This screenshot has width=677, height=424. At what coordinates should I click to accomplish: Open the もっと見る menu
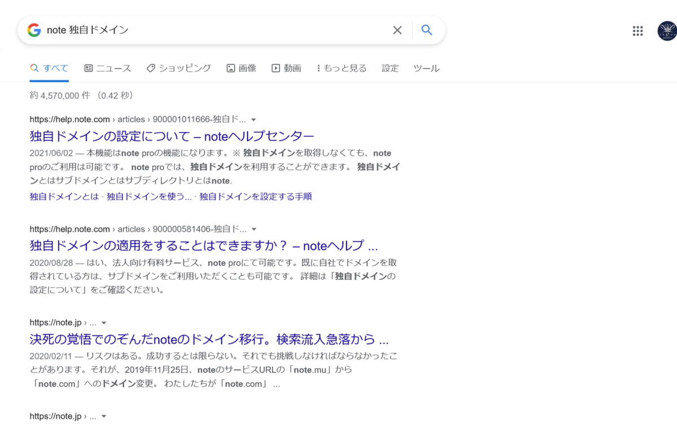tap(342, 68)
